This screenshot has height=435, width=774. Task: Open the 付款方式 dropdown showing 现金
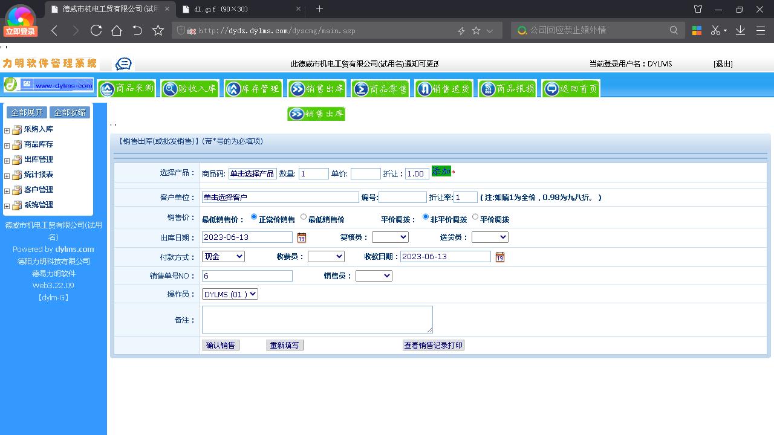[223, 256]
